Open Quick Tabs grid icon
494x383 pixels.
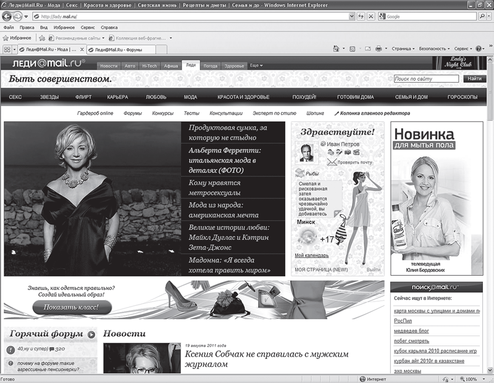coord(7,49)
